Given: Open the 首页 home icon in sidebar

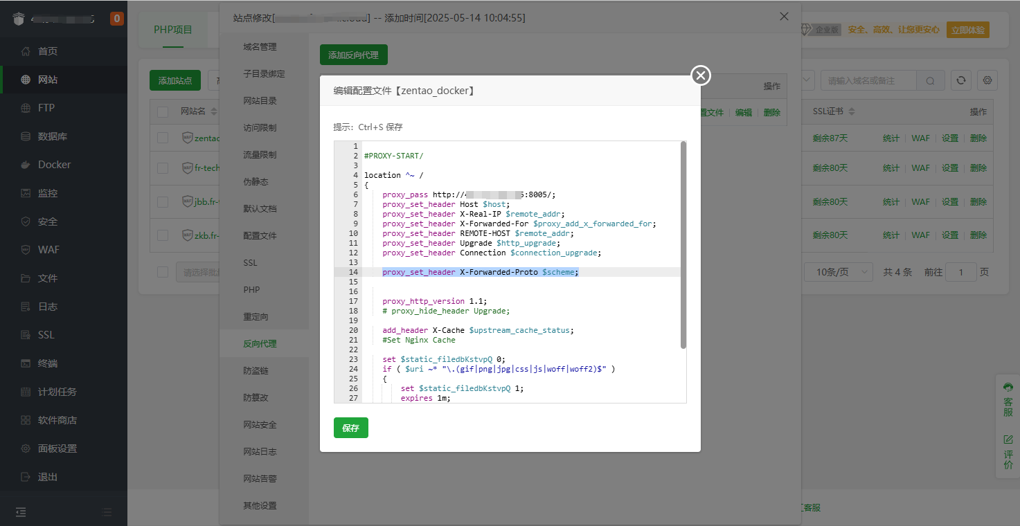Looking at the screenshot, I should click(x=26, y=51).
